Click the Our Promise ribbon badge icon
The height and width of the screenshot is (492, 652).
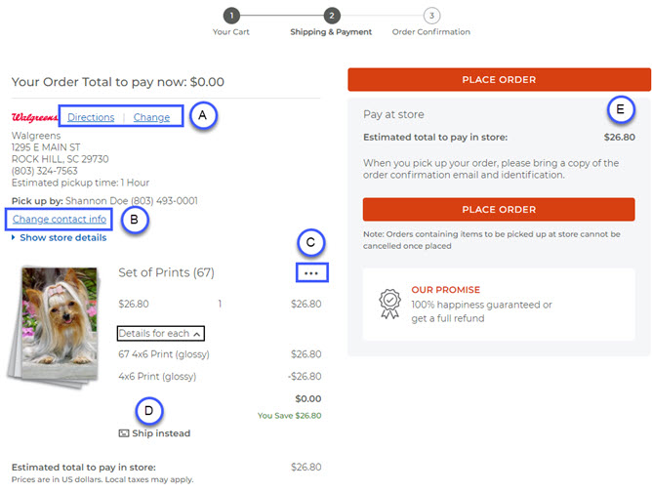(387, 305)
